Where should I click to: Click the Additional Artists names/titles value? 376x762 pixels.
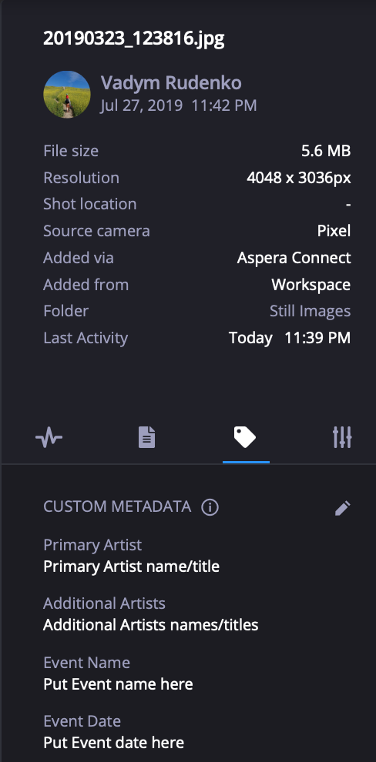(x=151, y=624)
